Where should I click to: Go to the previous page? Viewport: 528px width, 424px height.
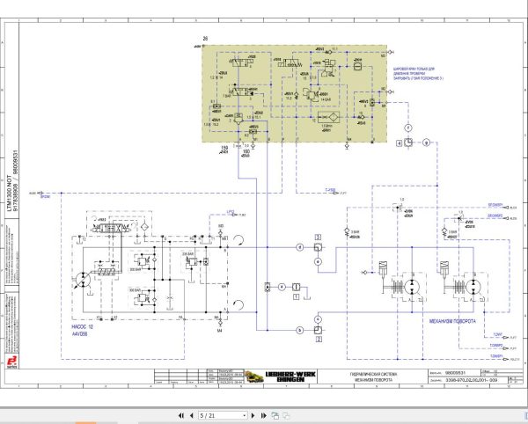click(x=192, y=415)
